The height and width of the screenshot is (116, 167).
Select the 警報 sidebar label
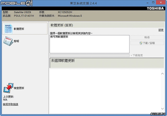point(16,41)
